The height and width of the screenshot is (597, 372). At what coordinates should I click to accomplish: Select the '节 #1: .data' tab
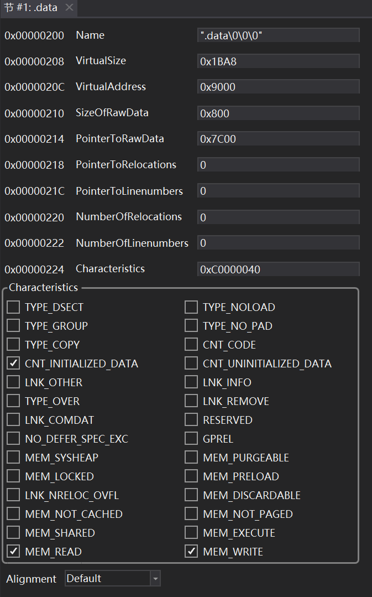point(31,8)
